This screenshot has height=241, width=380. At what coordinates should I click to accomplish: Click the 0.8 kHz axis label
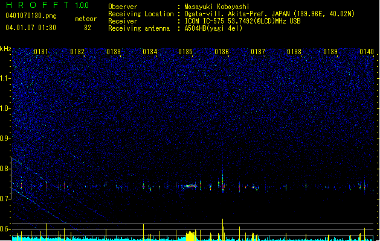point(5,169)
